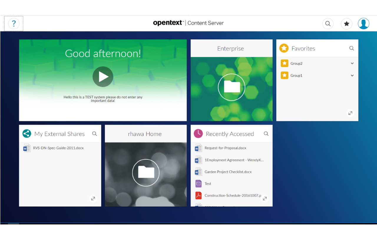Open the rhawa Home folder icon
Image resolution: width=377 pixels, height=235 pixels.
tap(145, 172)
